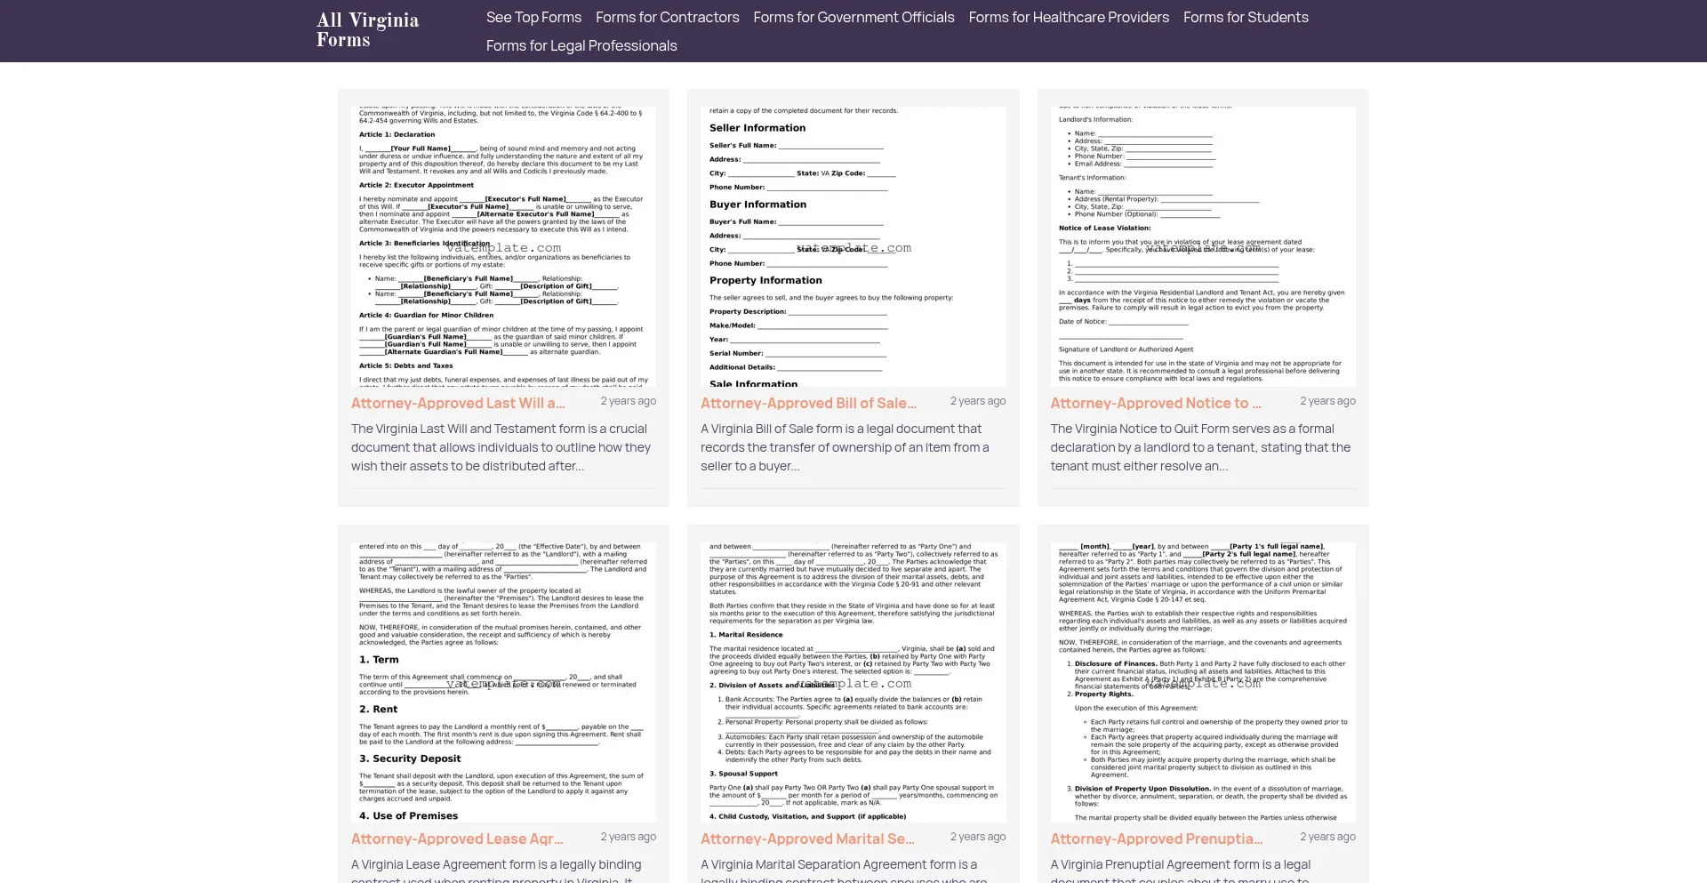Open Forms for Government Officials

click(853, 17)
